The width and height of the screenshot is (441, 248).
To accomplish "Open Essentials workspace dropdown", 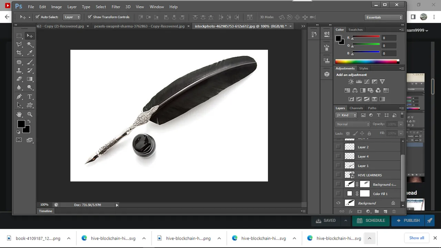I will point(384,17).
